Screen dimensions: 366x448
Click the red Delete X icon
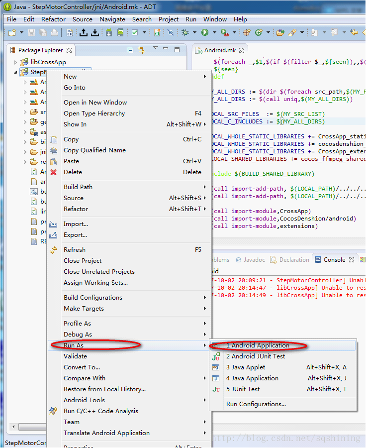point(54,172)
